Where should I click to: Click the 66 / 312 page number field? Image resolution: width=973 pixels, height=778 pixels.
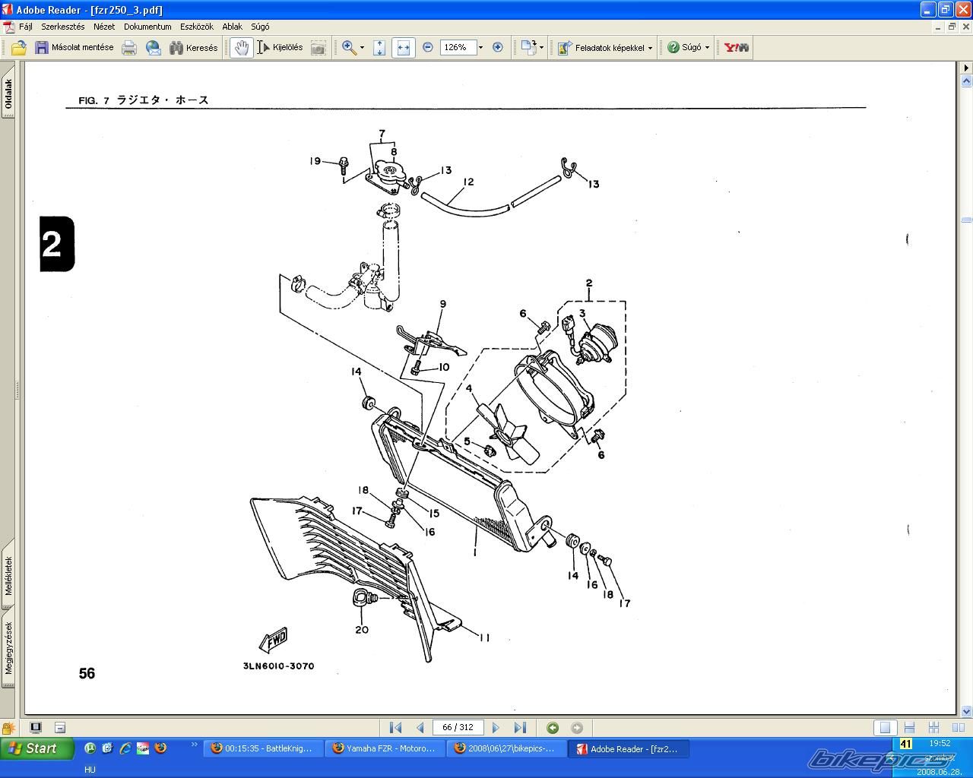click(458, 727)
